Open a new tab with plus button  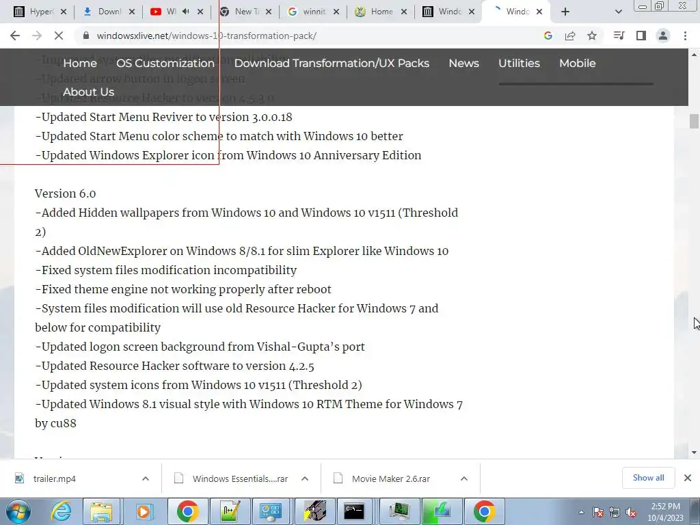pos(565,12)
